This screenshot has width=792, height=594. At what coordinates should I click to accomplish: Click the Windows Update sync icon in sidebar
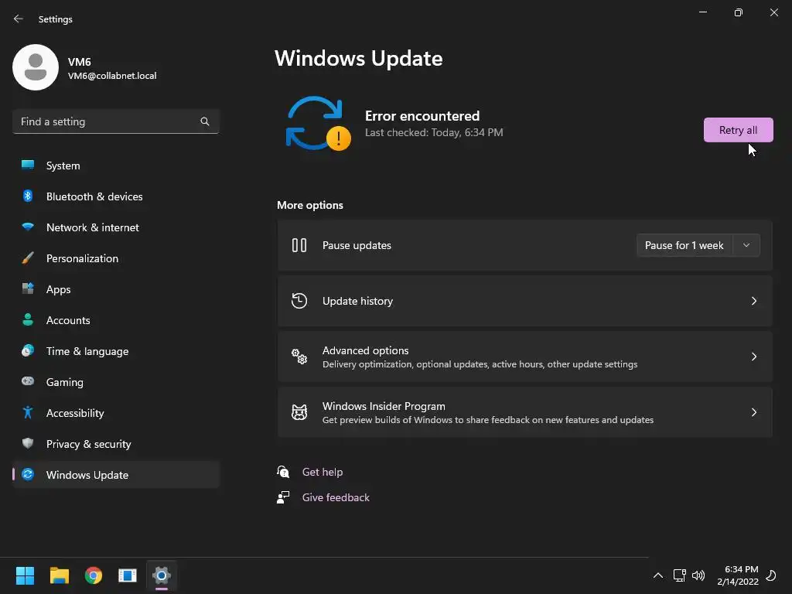[x=28, y=474]
